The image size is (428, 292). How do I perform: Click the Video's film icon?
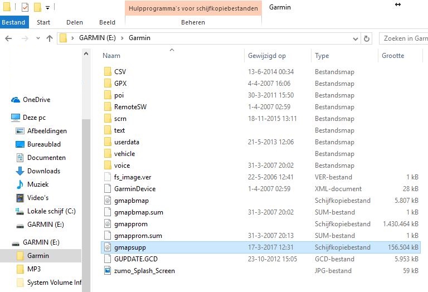(20, 198)
